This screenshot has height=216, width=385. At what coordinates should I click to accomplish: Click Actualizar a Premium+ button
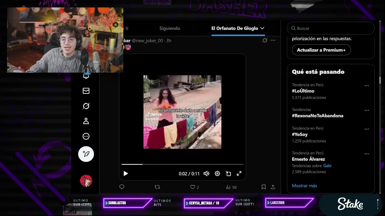321,50
